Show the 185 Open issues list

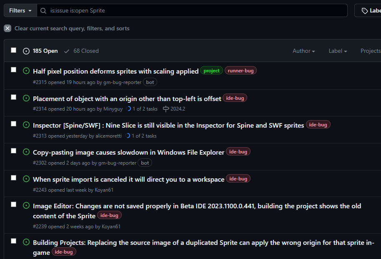[x=45, y=51]
